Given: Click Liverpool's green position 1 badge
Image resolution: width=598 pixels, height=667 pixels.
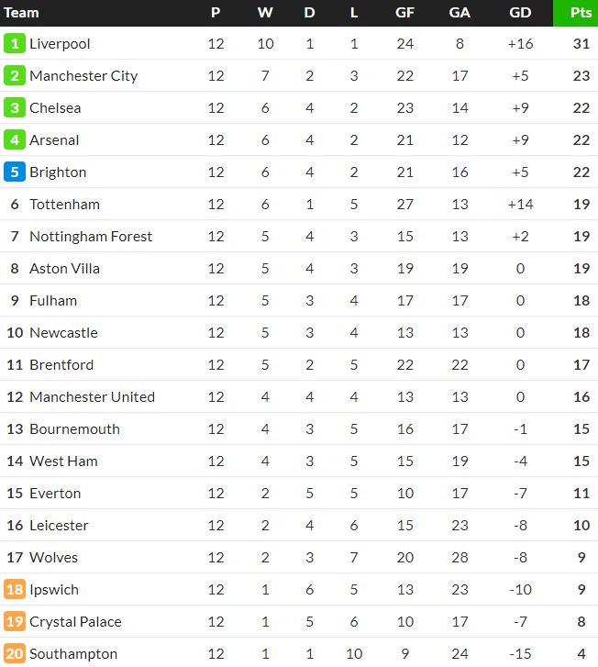Looking at the screenshot, I should (15, 43).
